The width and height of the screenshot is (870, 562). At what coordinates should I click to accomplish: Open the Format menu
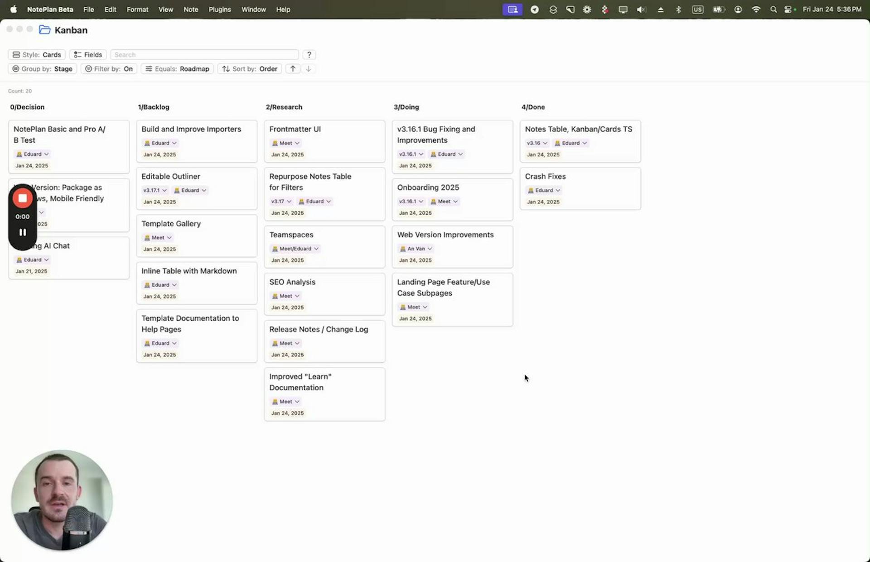[x=137, y=9]
